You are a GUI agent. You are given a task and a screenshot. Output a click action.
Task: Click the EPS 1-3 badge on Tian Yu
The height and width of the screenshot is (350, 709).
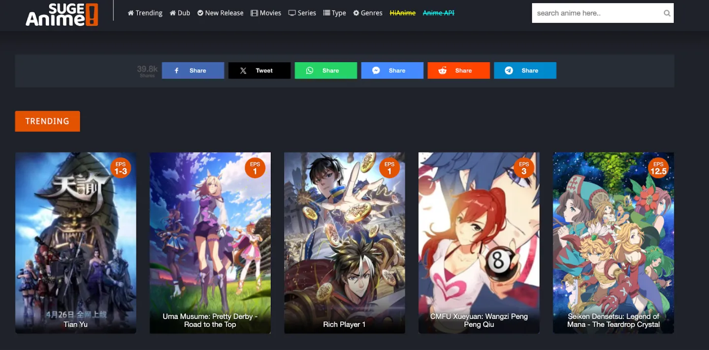[x=121, y=168]
